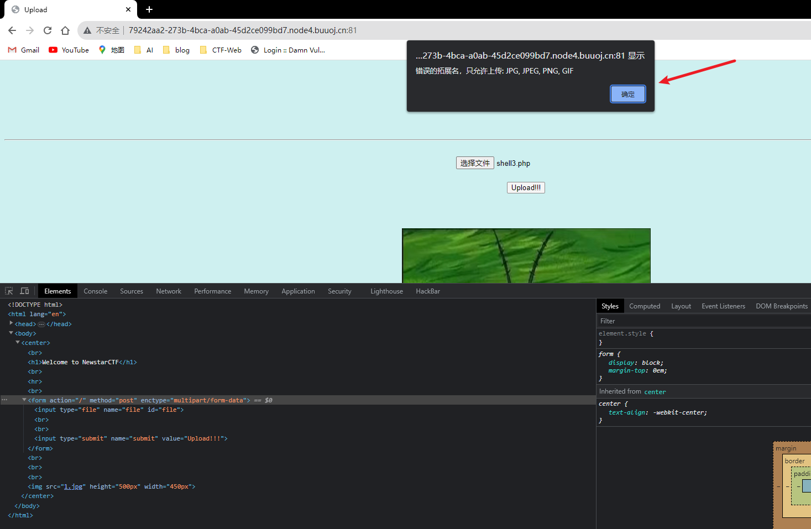Click the display: block declaration
Image resolution: width=811 pixels, height=529 pixels.
[636, 363]
